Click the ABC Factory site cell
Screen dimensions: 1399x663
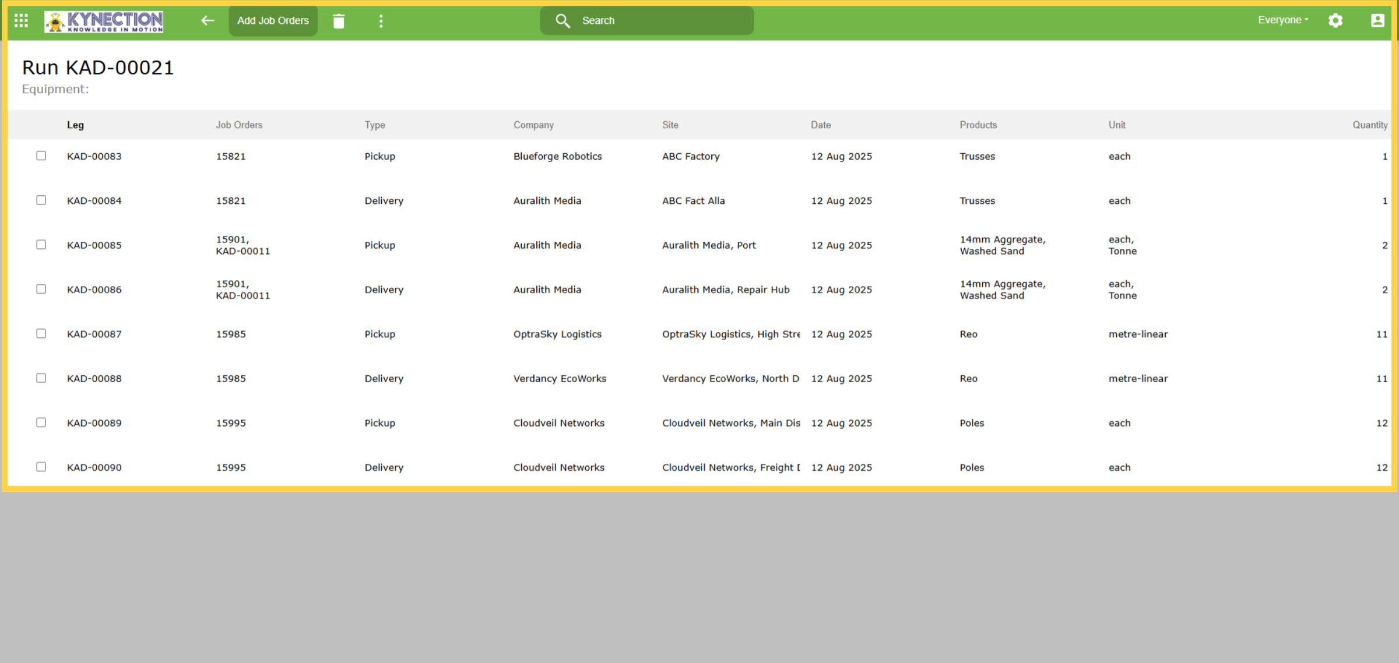coord(691,156)
